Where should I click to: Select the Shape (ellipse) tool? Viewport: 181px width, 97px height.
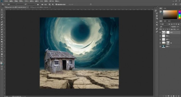tap(2, 51)
